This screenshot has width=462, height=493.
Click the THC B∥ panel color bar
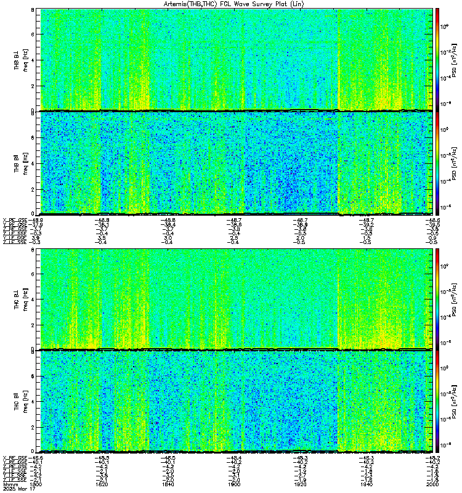click(437, 402)
